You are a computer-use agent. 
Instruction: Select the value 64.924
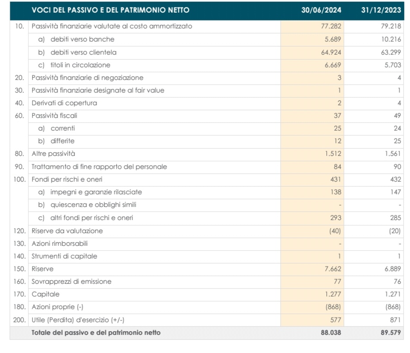click(x=331, y=52)
